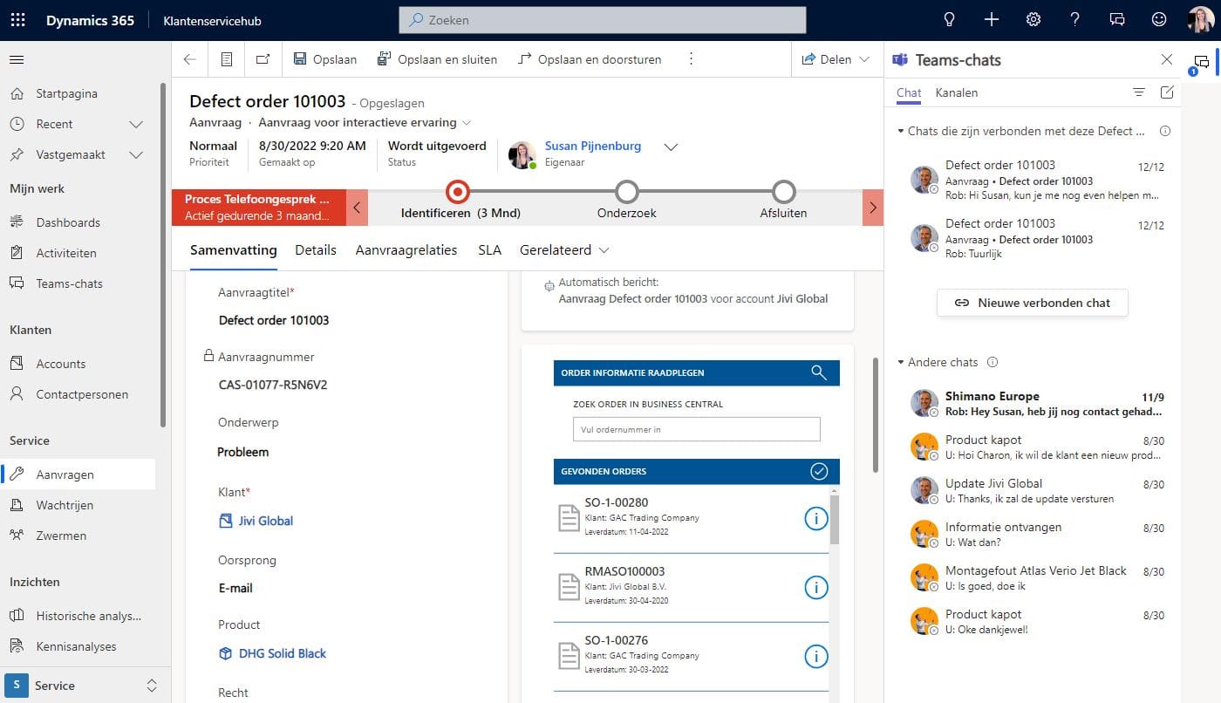Image resolution: width=1221 pixels, height=703 pixels.
Task: Click Opslaan en sluiten
Action: point(437,59)
